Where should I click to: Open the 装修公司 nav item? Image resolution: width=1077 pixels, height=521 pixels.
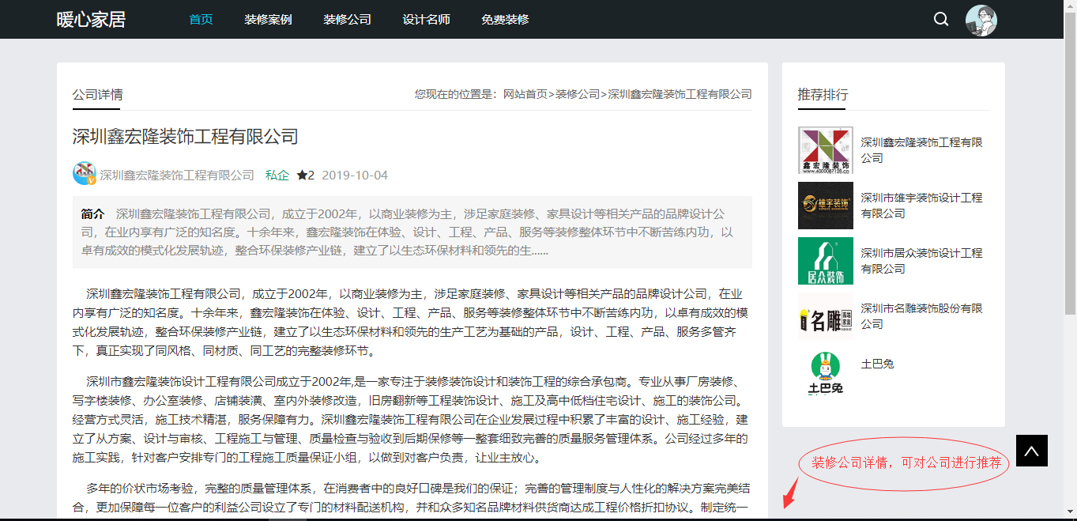tap(348, 19)
